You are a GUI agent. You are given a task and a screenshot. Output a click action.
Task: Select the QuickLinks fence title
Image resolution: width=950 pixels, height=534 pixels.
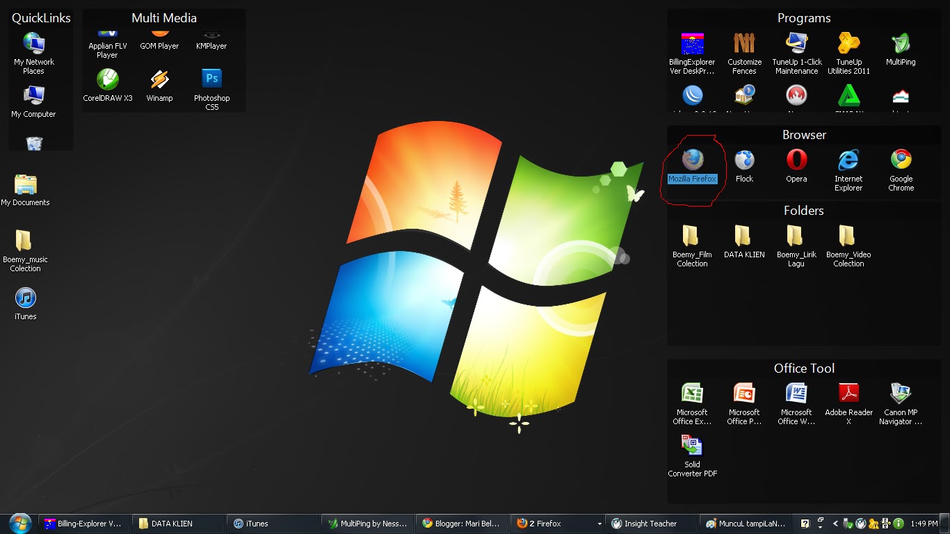tap(41, 18)
